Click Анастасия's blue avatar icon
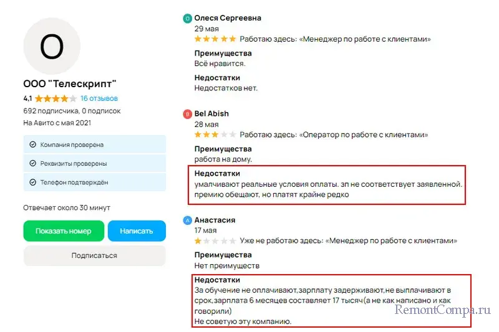The image size is (499, 332). click(187, 221)
